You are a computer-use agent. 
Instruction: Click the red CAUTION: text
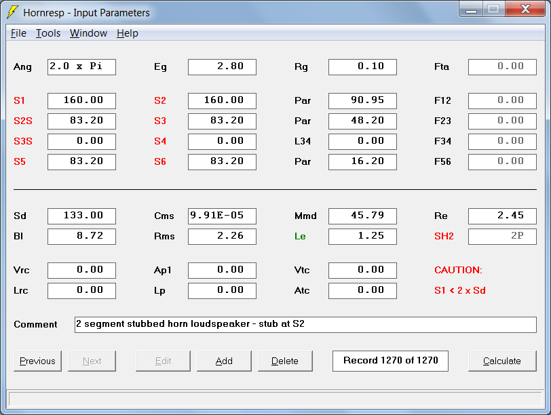(x=458, y=270)
